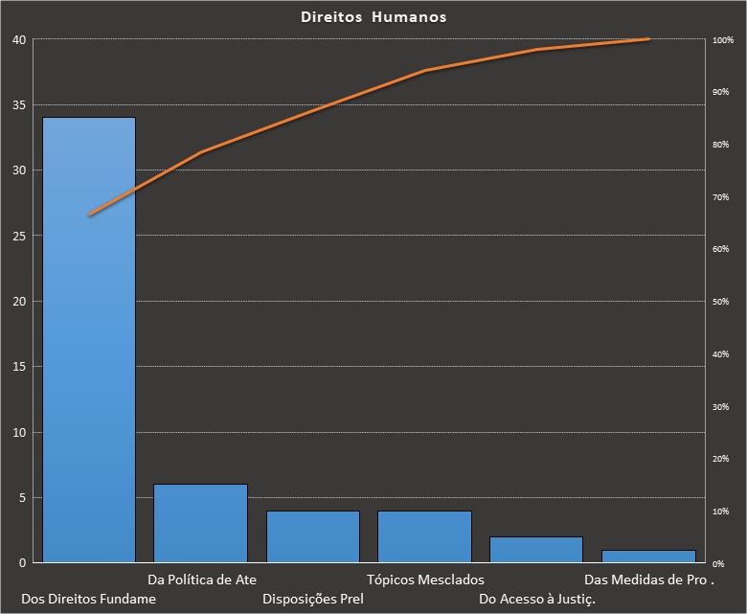Click the left axis value 5
This screenshot has width=747, height=614.
[x=22, y=498]
